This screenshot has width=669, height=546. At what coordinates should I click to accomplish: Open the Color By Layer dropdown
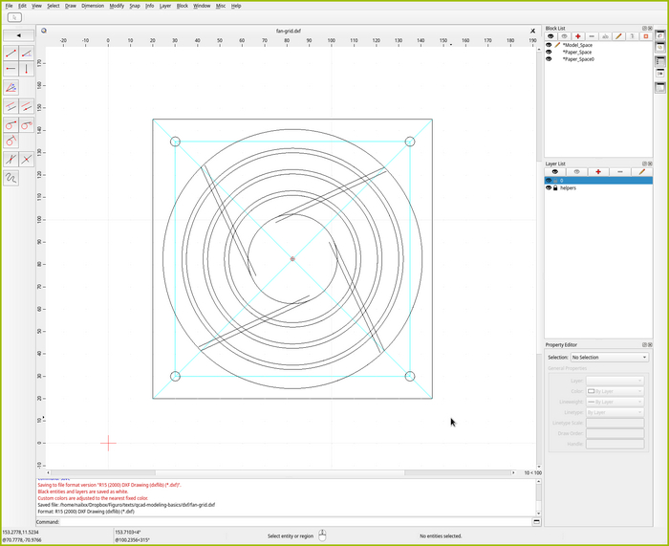click(615, 391)
